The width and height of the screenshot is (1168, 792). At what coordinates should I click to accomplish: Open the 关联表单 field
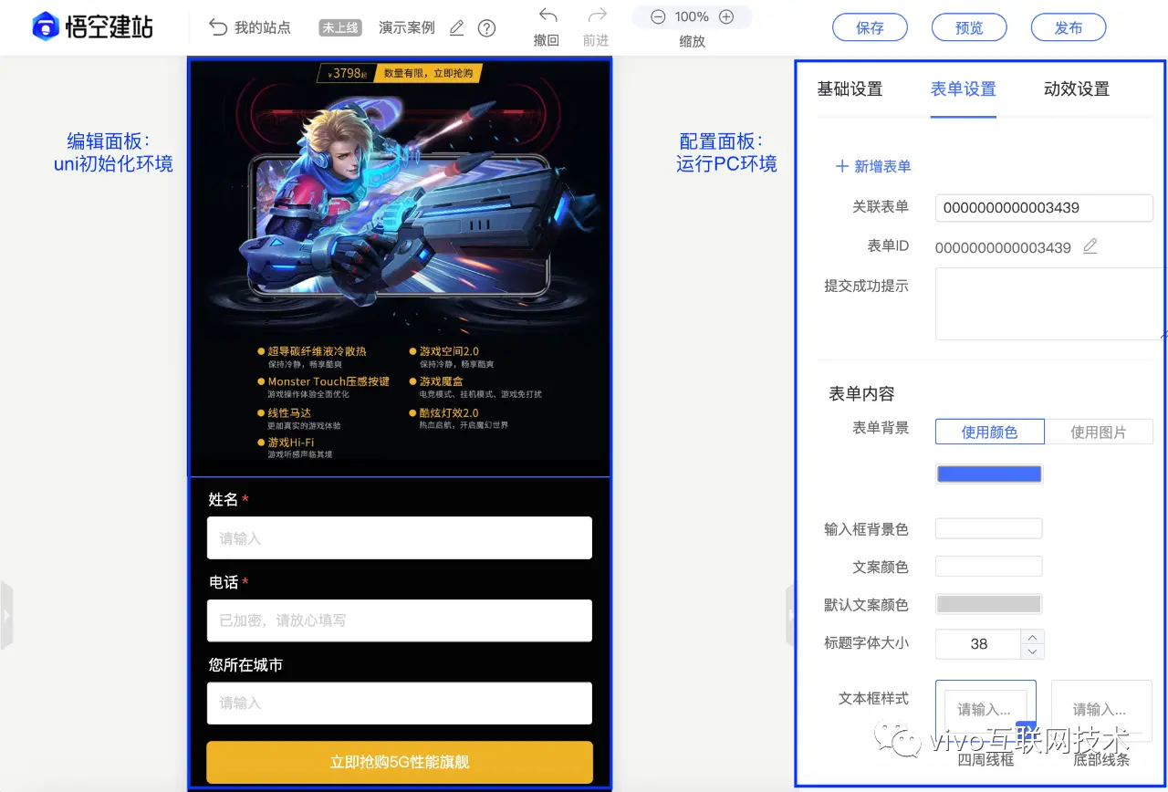click(1044, 207)
